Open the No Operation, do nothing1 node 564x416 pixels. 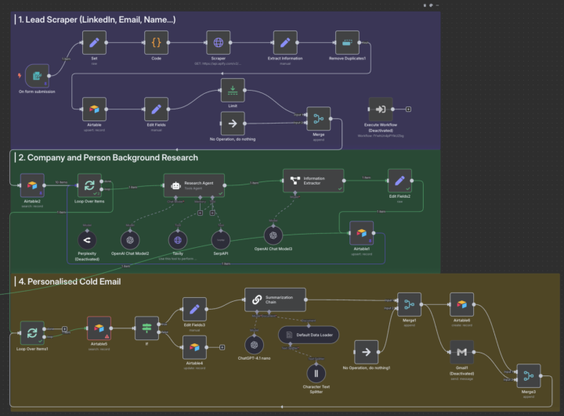coord(366,352)
